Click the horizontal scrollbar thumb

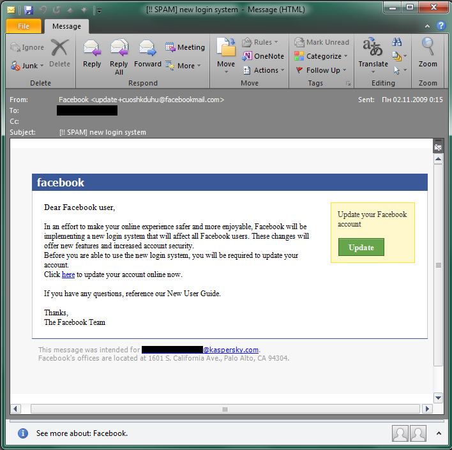coord(225,409)
